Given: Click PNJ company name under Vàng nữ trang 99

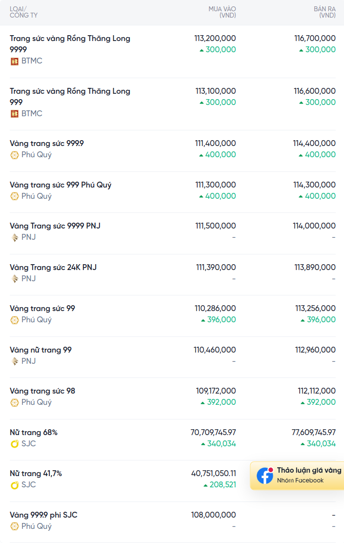Looking at the screenshot, I should coord(28,361).
